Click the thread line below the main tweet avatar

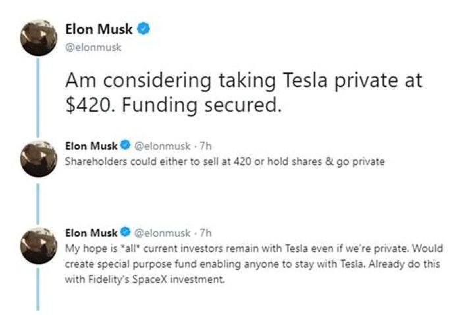(x=39, y=99)
